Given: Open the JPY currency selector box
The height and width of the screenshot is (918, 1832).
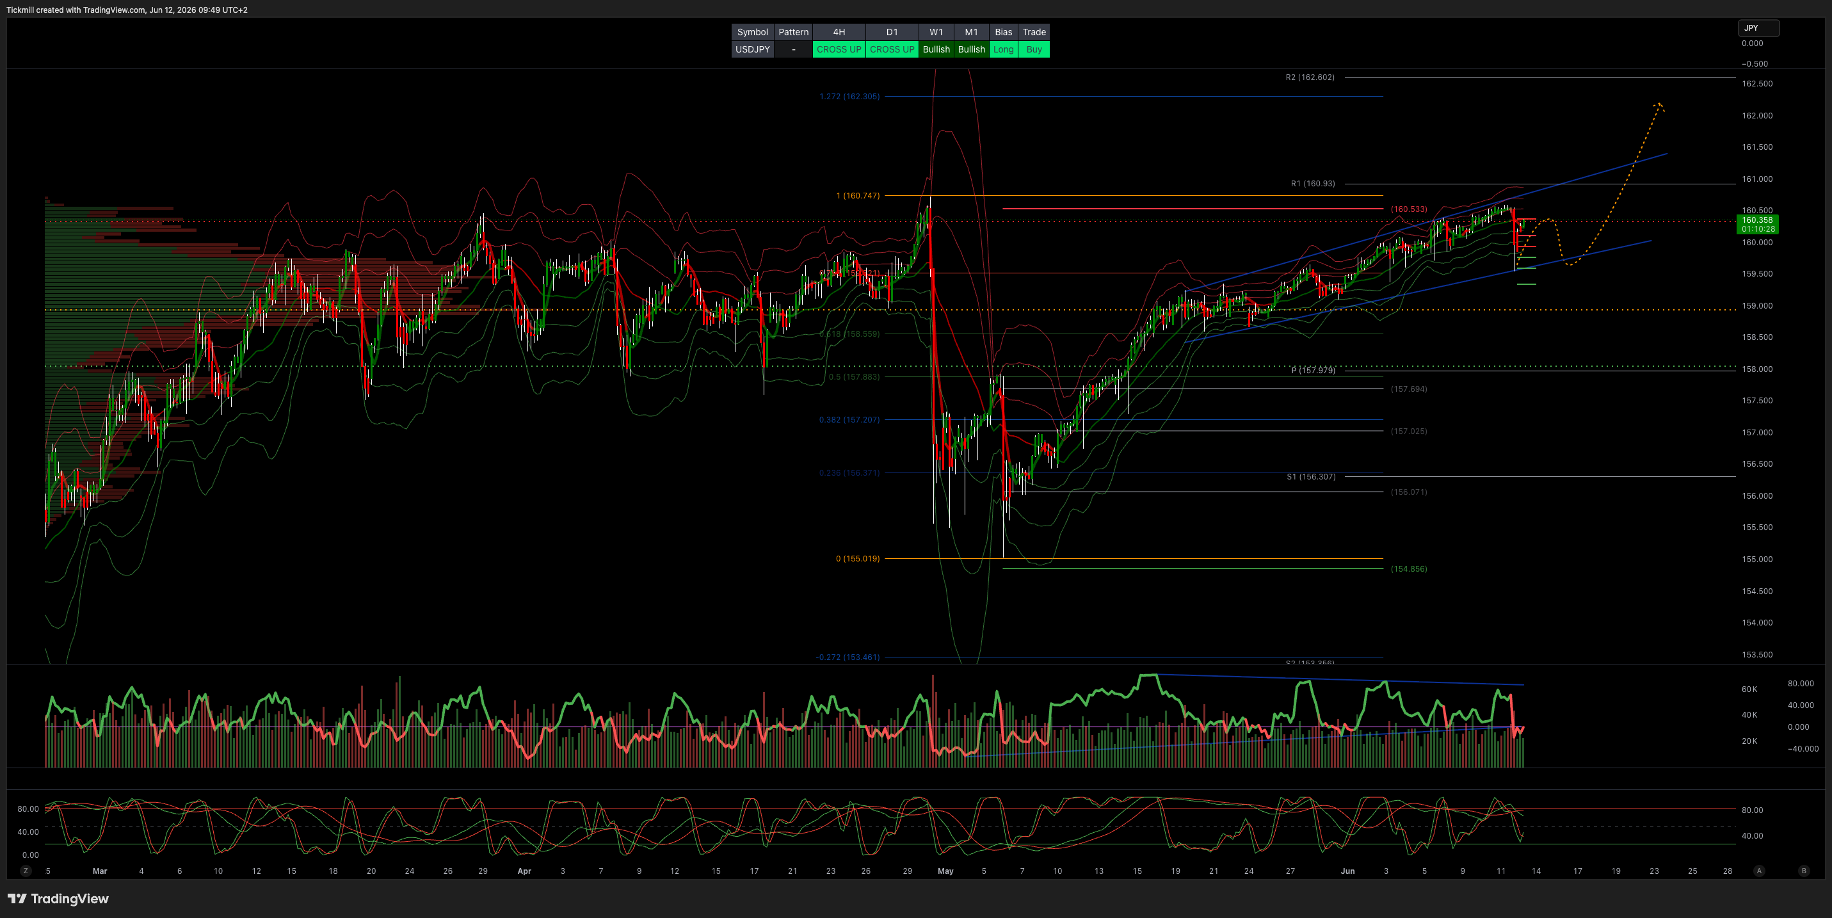Looking at the screenshot, I should coord(1758,28).
